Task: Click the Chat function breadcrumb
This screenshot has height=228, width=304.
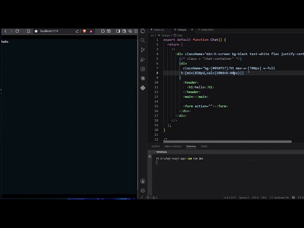Action: (180, 35)
